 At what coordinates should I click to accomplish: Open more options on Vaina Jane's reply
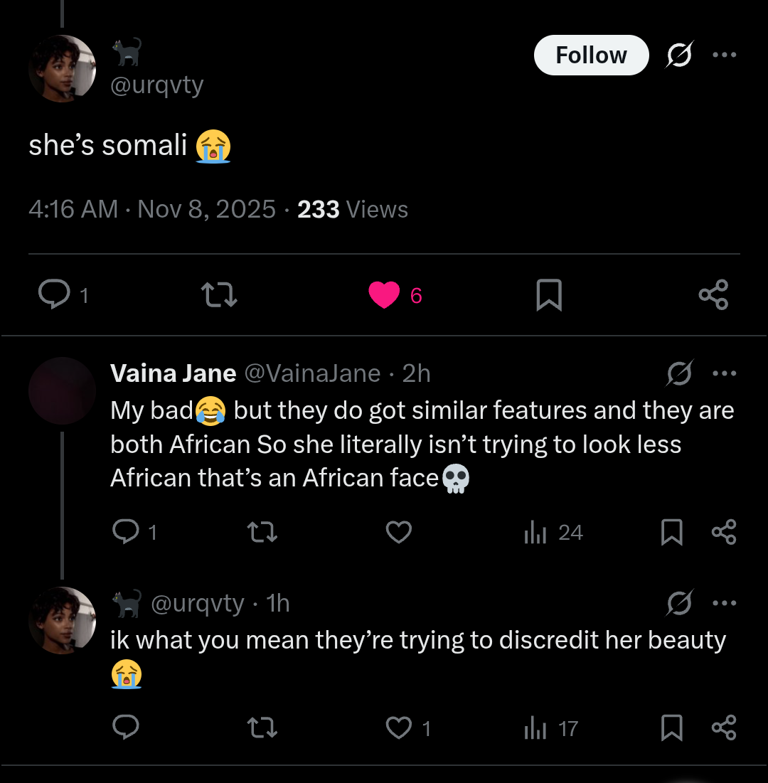click(x=724, y=373)
